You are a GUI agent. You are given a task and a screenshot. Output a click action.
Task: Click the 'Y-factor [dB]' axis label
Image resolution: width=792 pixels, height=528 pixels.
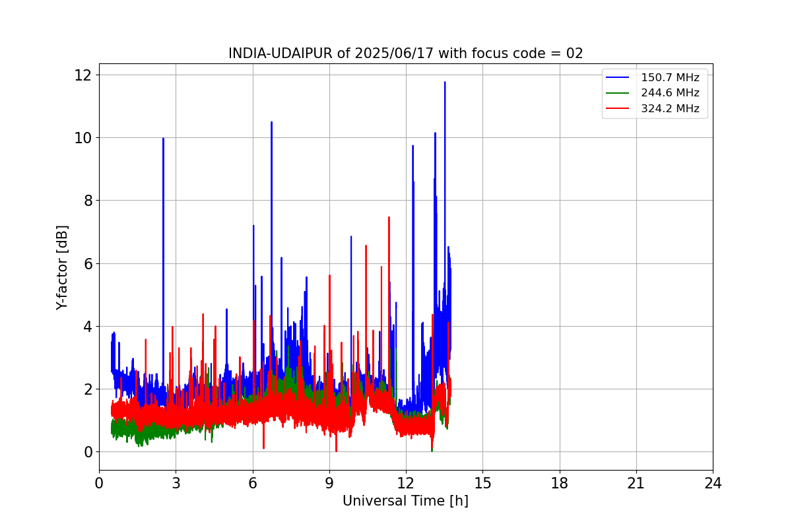[62, 267]
